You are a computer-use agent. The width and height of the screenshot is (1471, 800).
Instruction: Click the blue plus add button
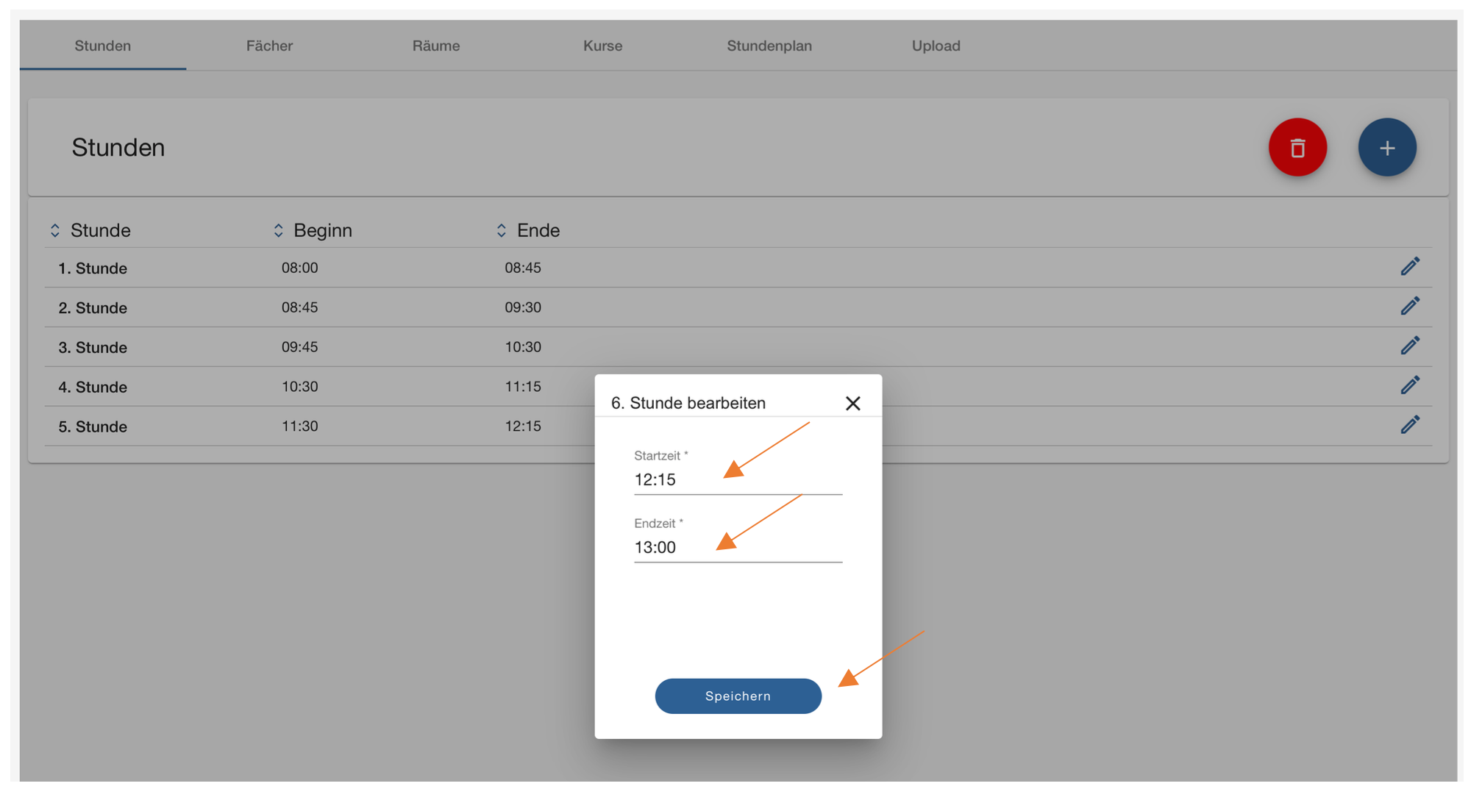pyautogui.click(x=1387, y=148)
